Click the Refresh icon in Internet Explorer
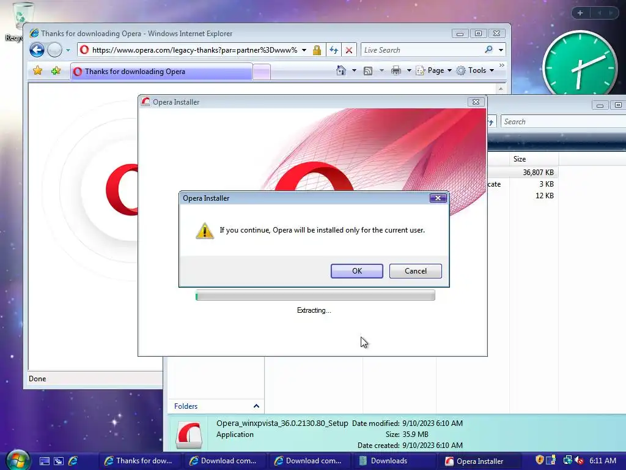 [334, 50]
